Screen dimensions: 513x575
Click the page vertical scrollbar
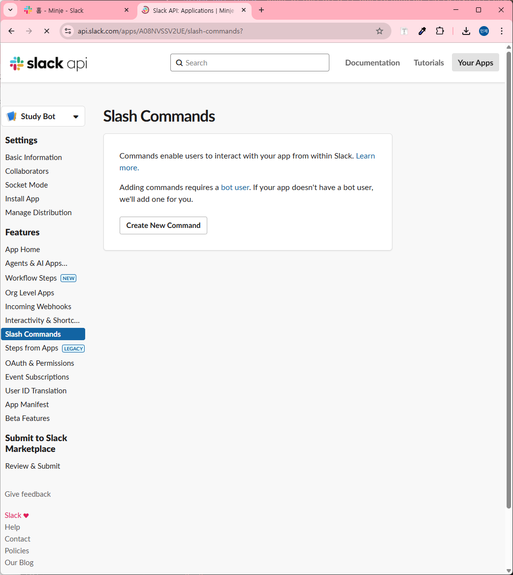pos(509,280)
